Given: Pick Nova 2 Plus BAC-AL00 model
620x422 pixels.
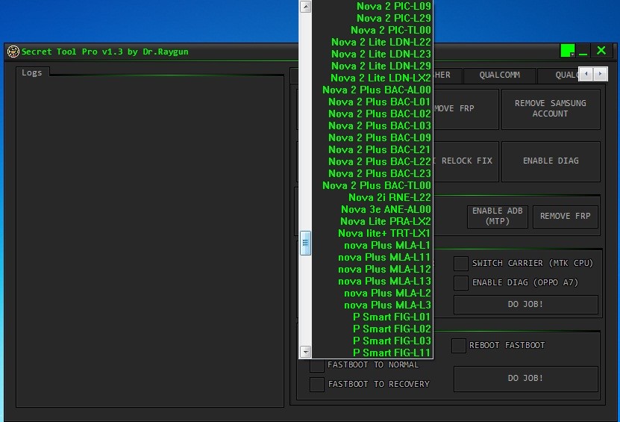Looking at the screenshot, I should (x=372, y=90).
